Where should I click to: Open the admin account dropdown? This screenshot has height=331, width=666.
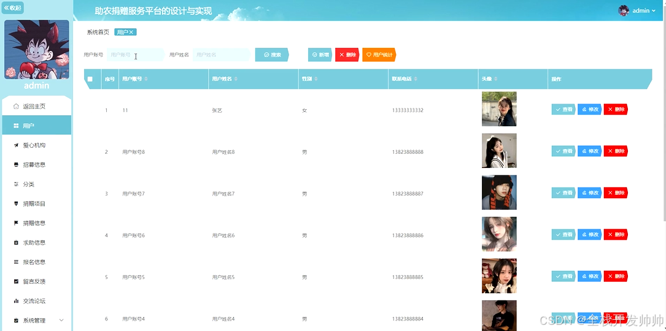tap(644, 10)
